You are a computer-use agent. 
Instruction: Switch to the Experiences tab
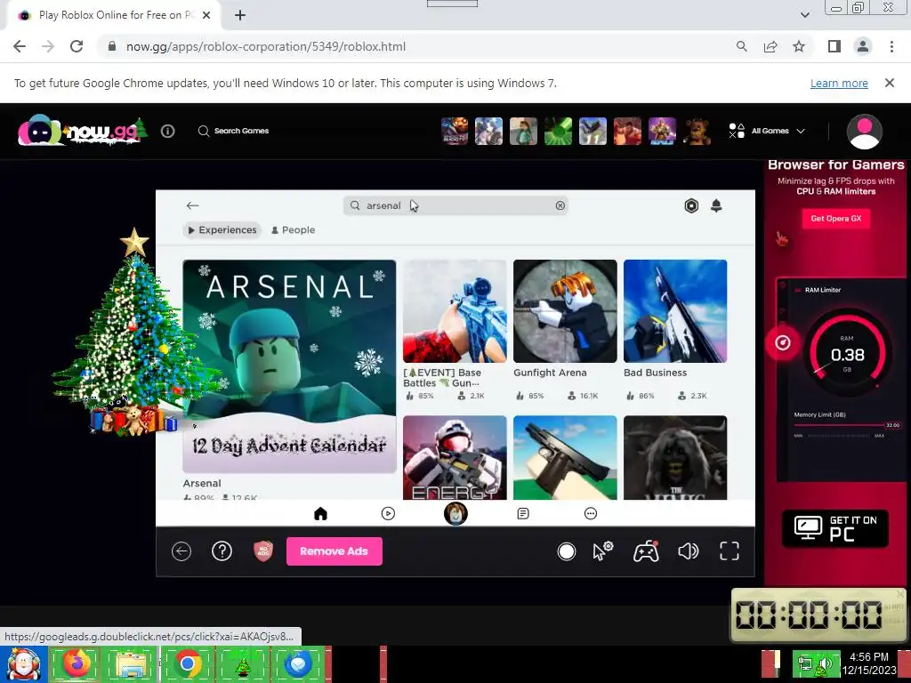pyautogui.click(x=222, y=230)
